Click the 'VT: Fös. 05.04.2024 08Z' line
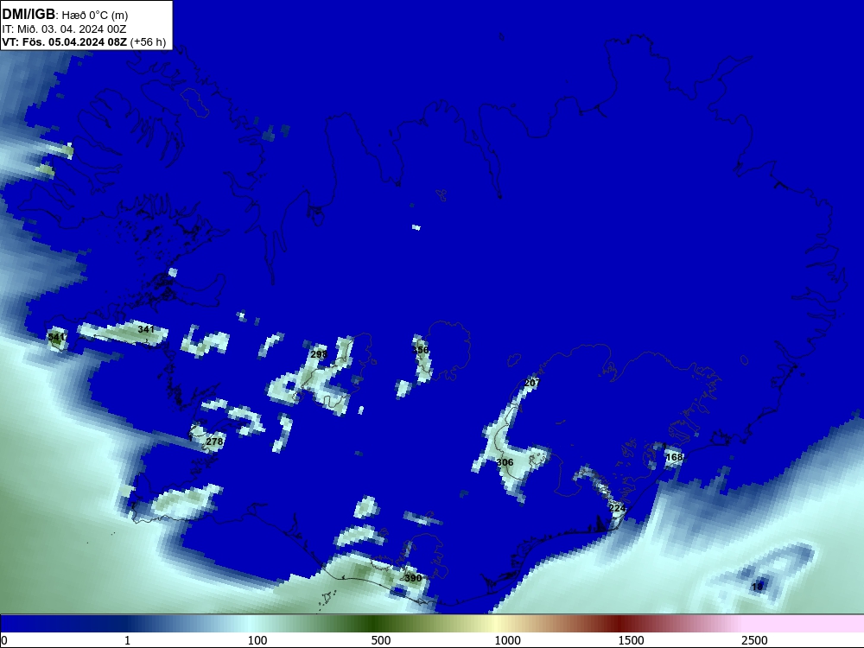Screen dimensions: 864x648 click(x=65, y=42)
